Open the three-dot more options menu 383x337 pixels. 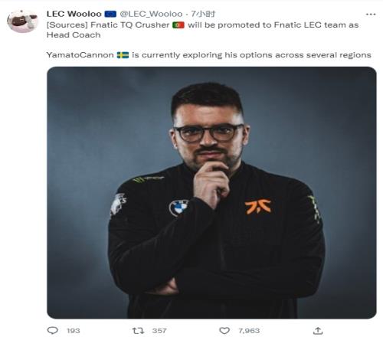pos(371,15)
